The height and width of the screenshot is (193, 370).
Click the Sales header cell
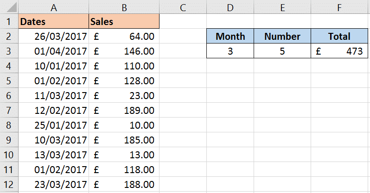pos(124,21)
